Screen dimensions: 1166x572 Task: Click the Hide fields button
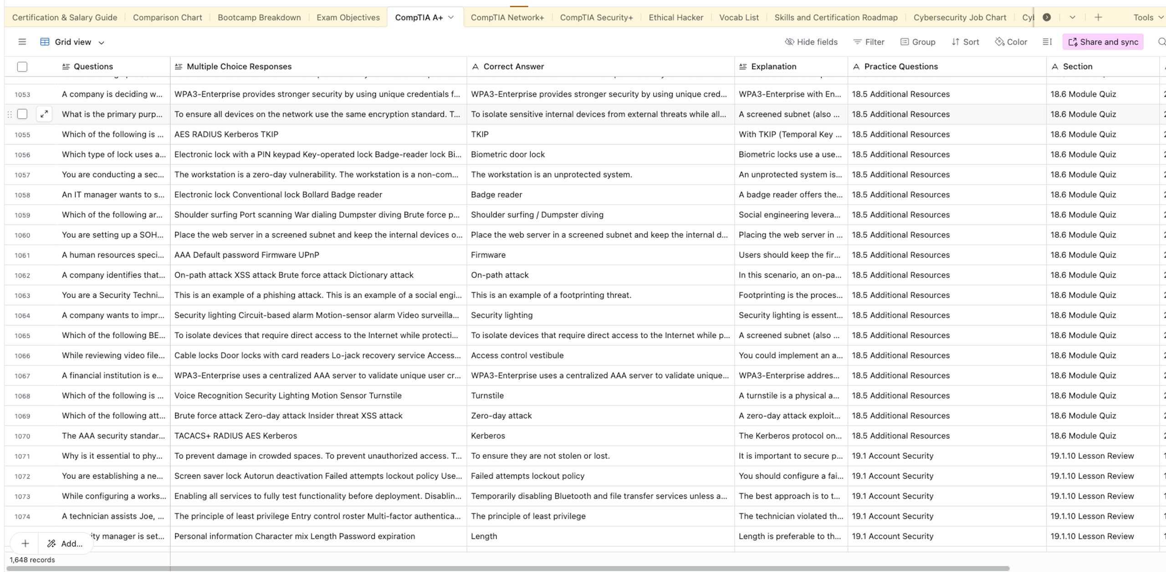[x=811, y=42]
